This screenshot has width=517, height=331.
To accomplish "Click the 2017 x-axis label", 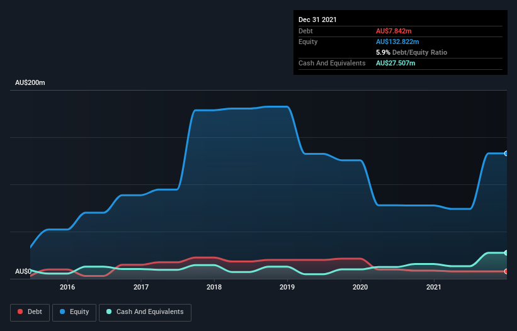I will pos(141,287).
